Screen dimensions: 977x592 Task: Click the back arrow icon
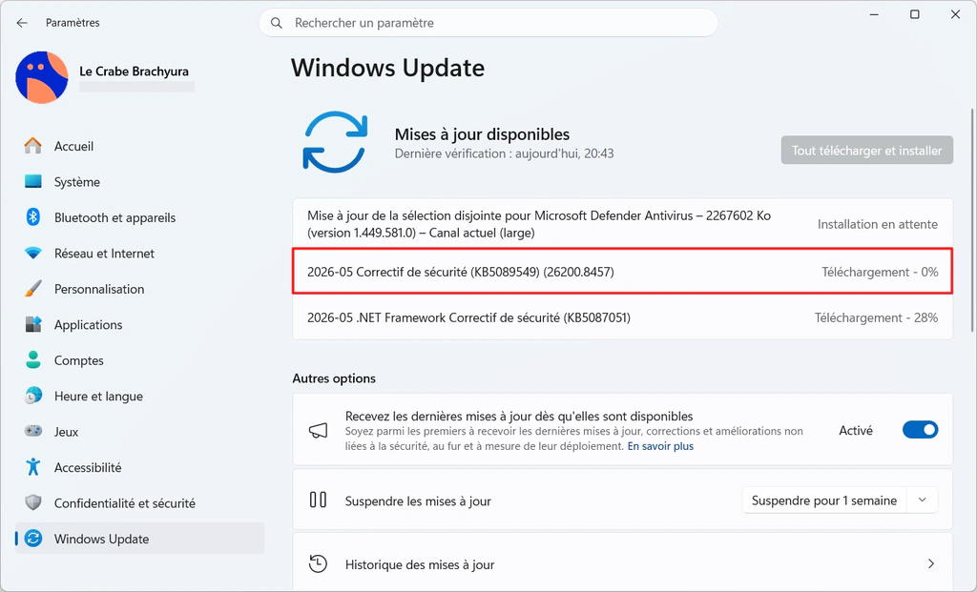(23, 23)
